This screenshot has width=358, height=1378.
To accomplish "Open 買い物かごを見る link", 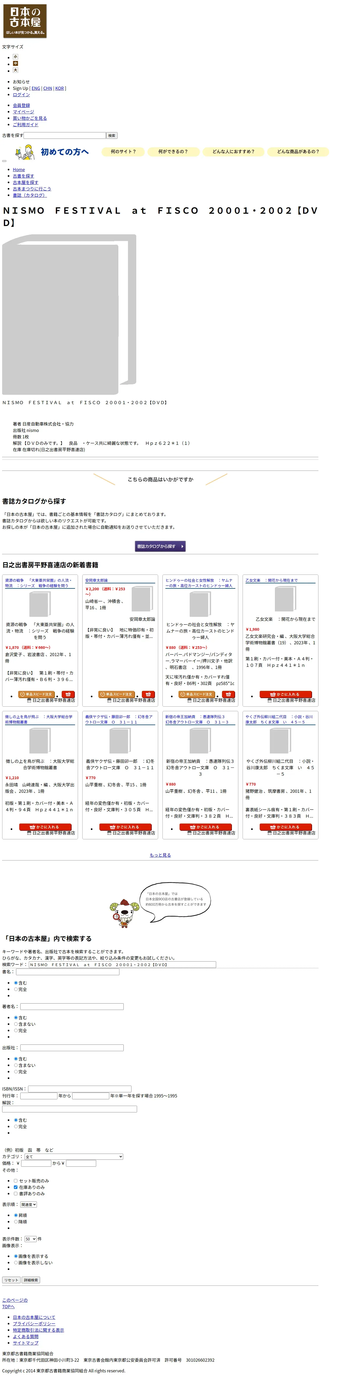I will point(30,118).
